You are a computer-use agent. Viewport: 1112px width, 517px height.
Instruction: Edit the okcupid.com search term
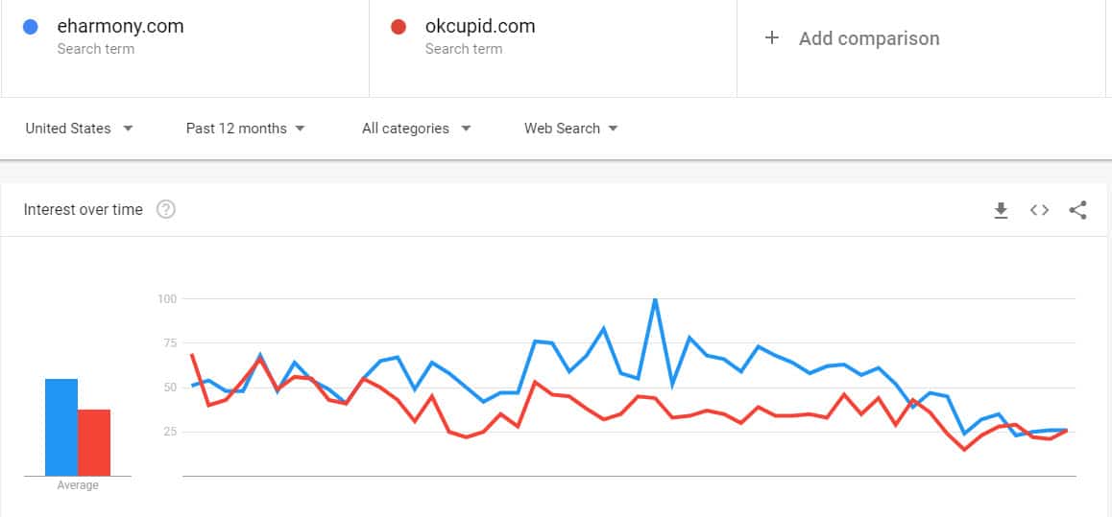pos(480,26)
